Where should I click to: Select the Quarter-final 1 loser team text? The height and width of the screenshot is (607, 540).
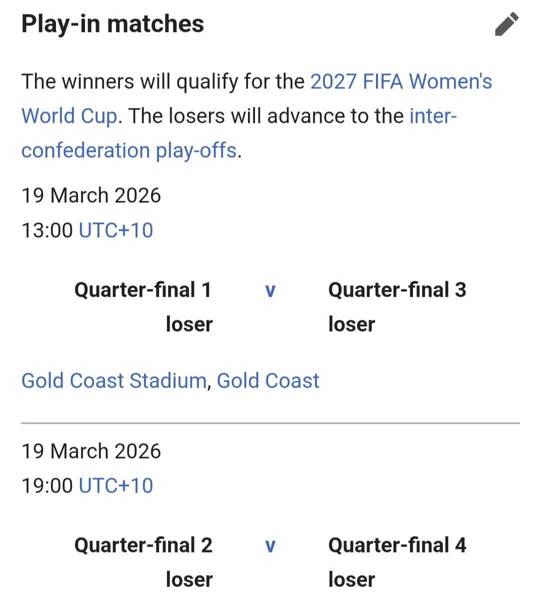[x=143, y=306]
